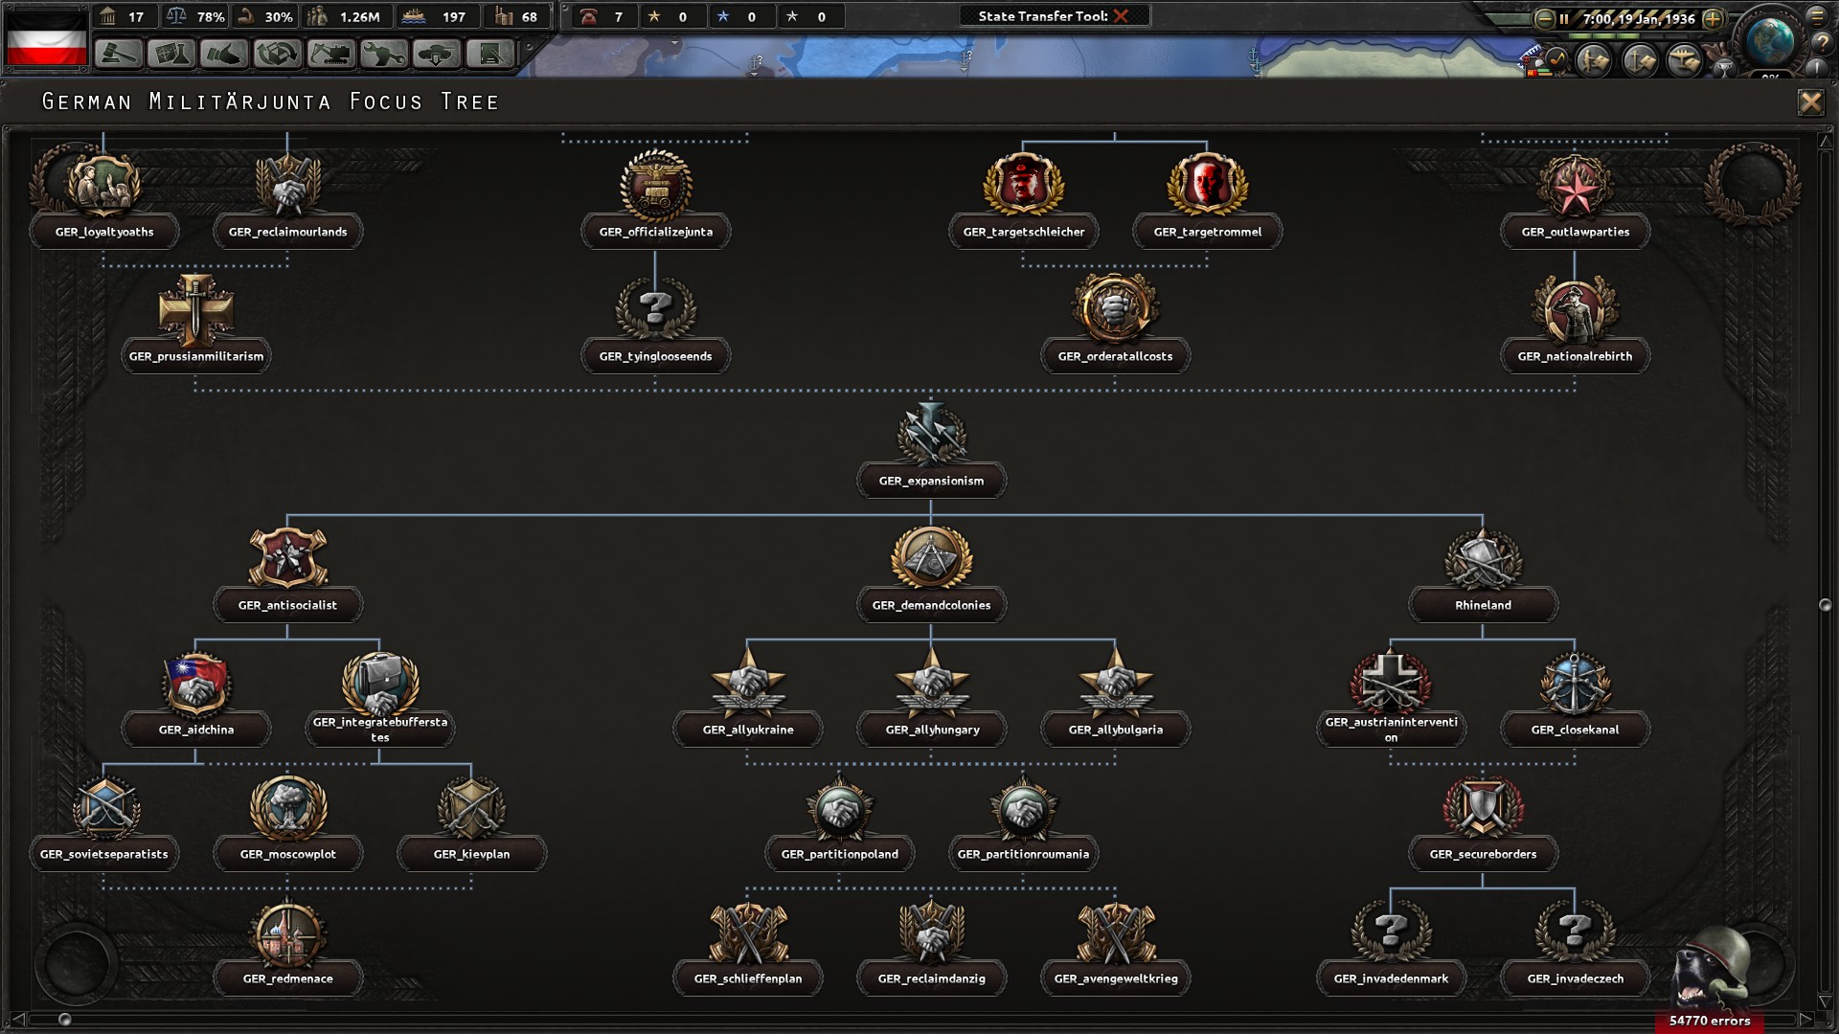
Task: Open the Research and technology view
Action: pos(172,54)
